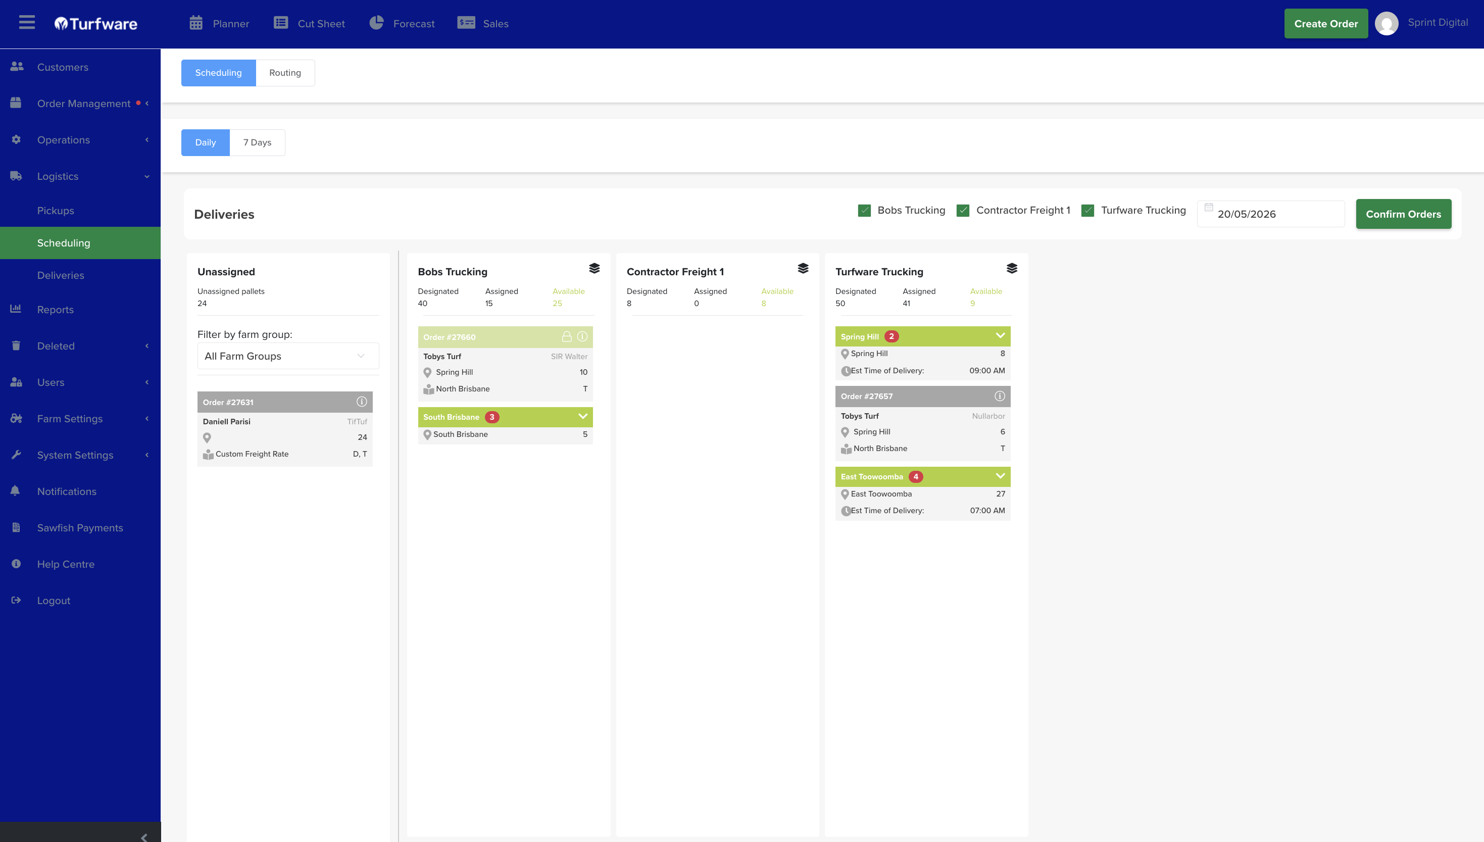Screen dimensions: 1484x842
Task: Click the Operations gear icon
Action: tap(16, 139)
